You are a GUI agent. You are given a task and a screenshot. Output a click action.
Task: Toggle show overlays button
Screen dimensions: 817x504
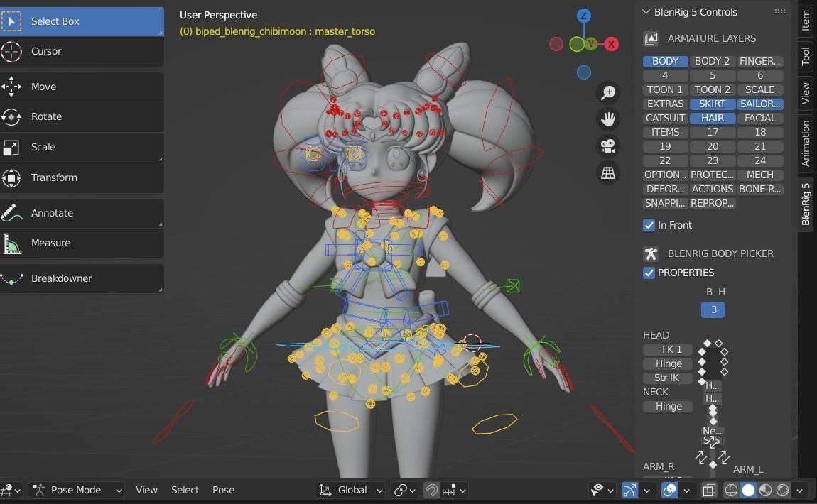(x=669, y=490)
